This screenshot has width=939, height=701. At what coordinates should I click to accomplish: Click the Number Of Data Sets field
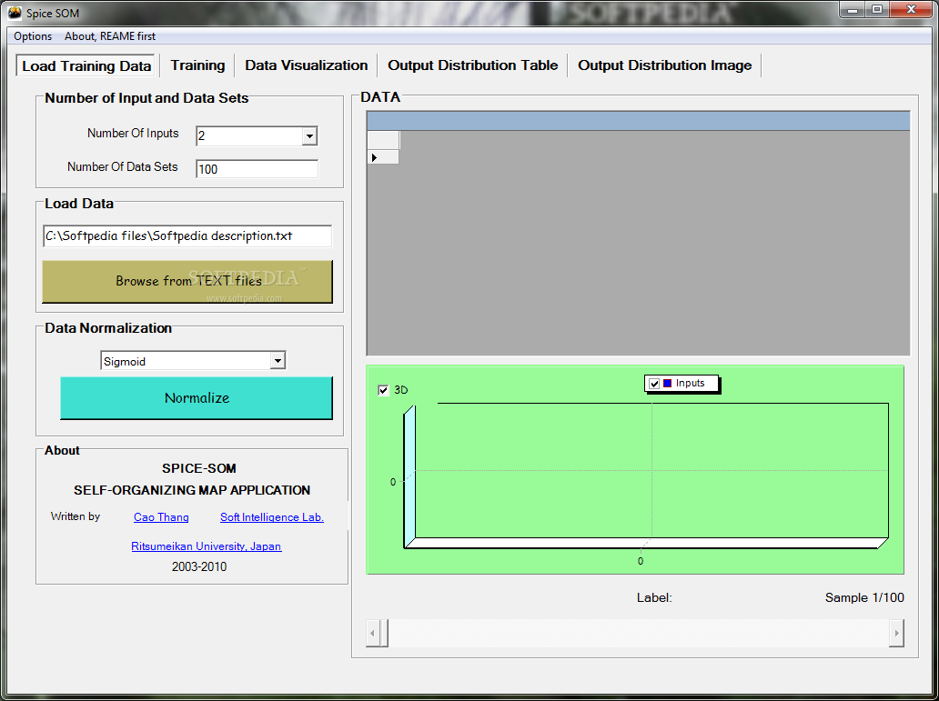coord(257,169)
